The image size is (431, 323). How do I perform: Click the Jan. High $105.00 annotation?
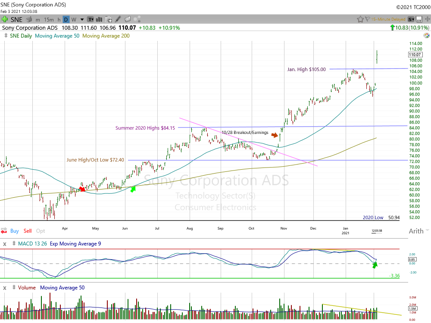pyautogui.click(x=306, y=69)
